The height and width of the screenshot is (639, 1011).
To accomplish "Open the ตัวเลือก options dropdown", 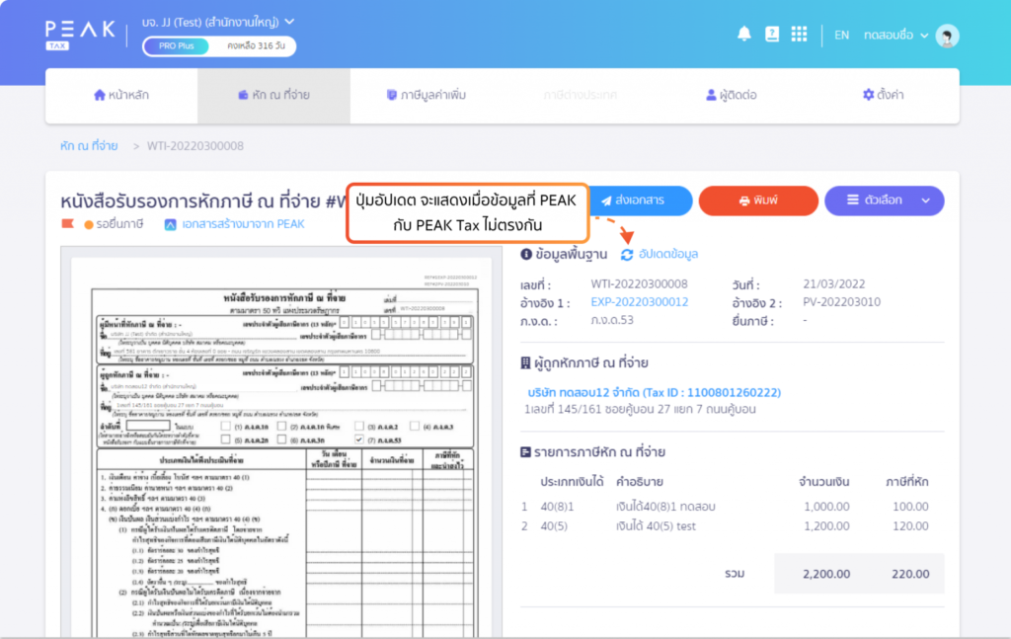I will coord(884,200).
